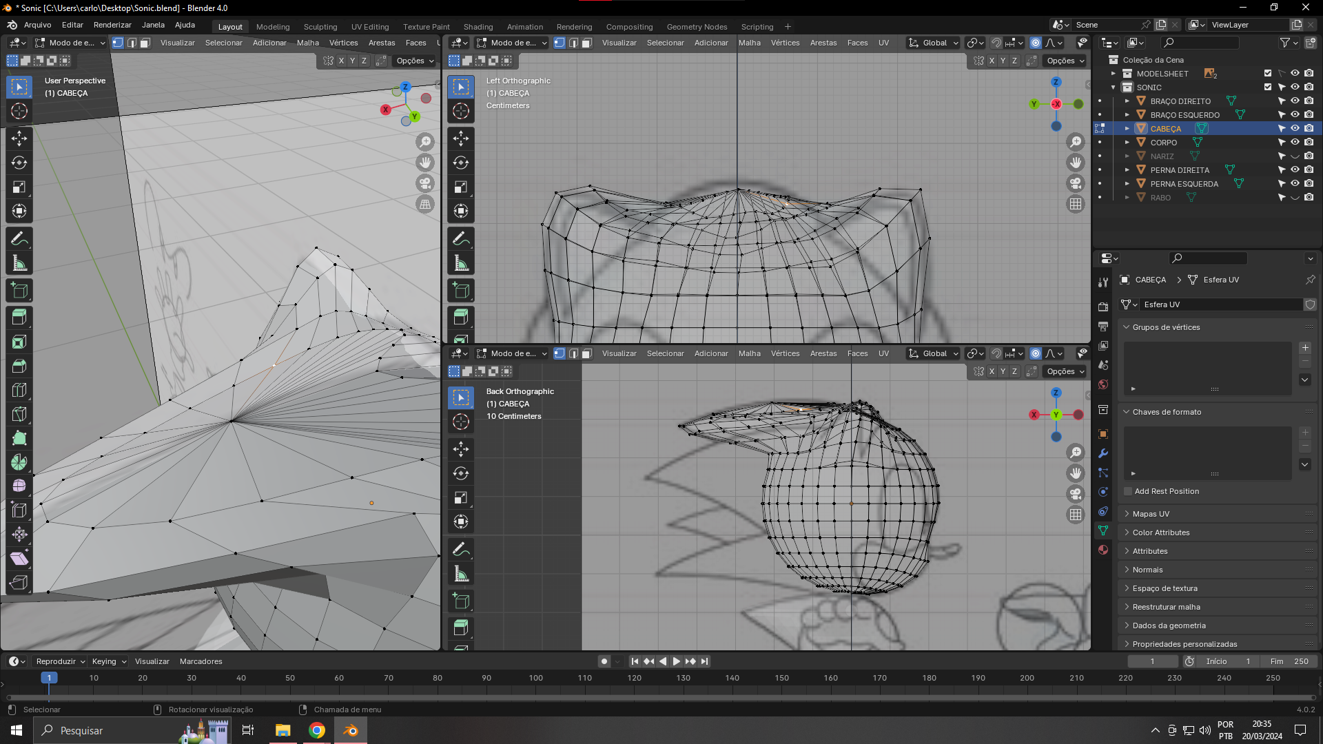
Task: Select the Extrude Region tool
Action: (19, 317)
